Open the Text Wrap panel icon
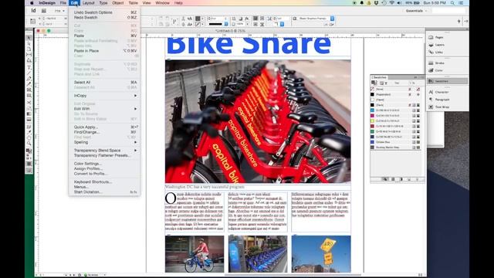Screen dimensions: 494x278 (x=431, y=107)
